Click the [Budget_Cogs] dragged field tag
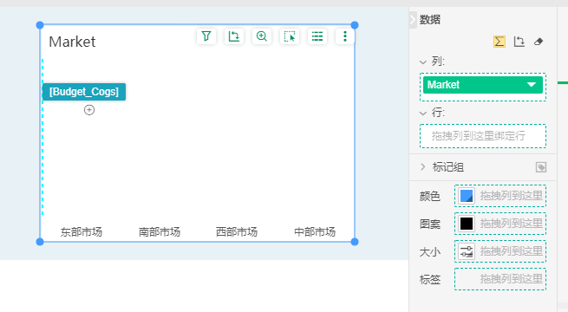The image size is (568, 312). (x=84, y=92)
